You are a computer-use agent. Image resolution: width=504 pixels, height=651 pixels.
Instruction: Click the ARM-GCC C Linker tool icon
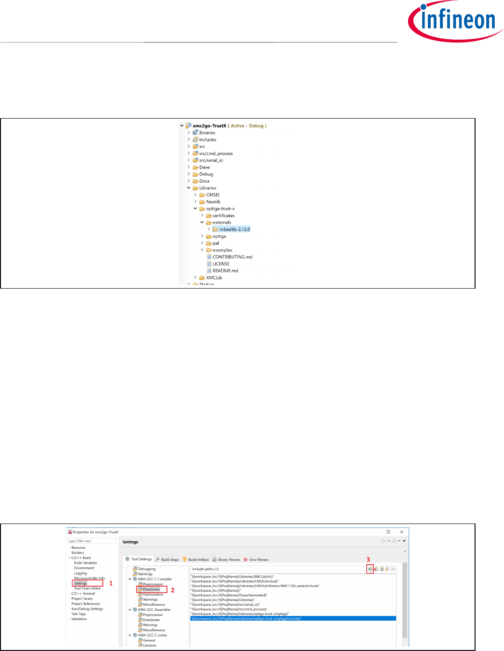(x=135, y=635)
